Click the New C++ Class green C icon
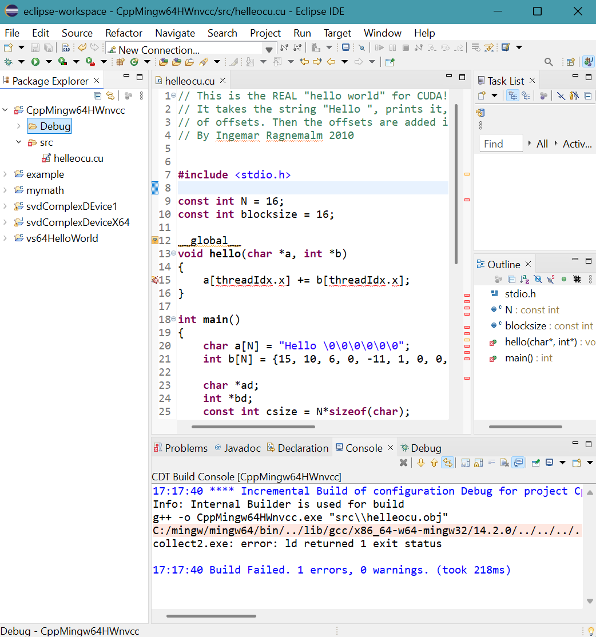This screenshot has width=596, height=637. click(134, 62)
